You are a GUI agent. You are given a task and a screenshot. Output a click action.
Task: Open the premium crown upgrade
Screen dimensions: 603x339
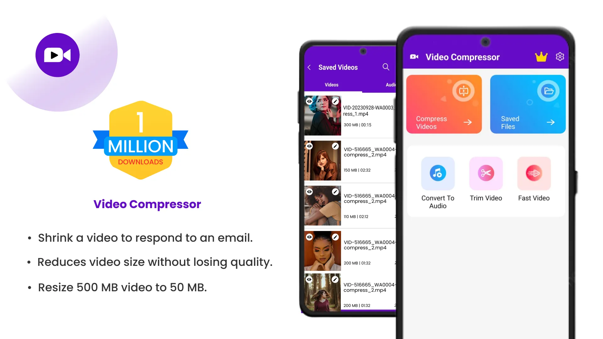tap(541, 57)
